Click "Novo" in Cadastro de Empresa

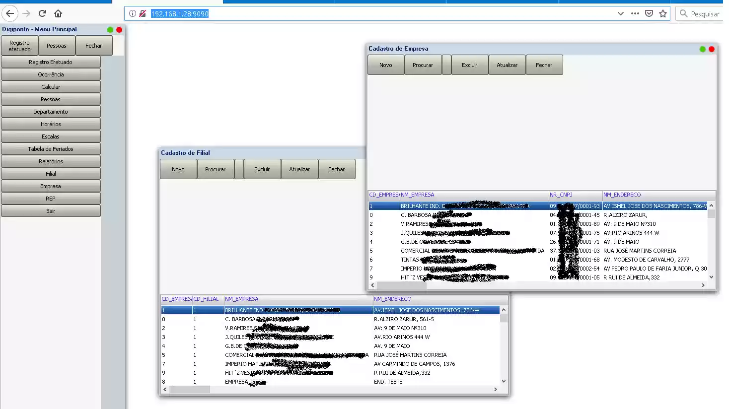[x=385, y=65]
